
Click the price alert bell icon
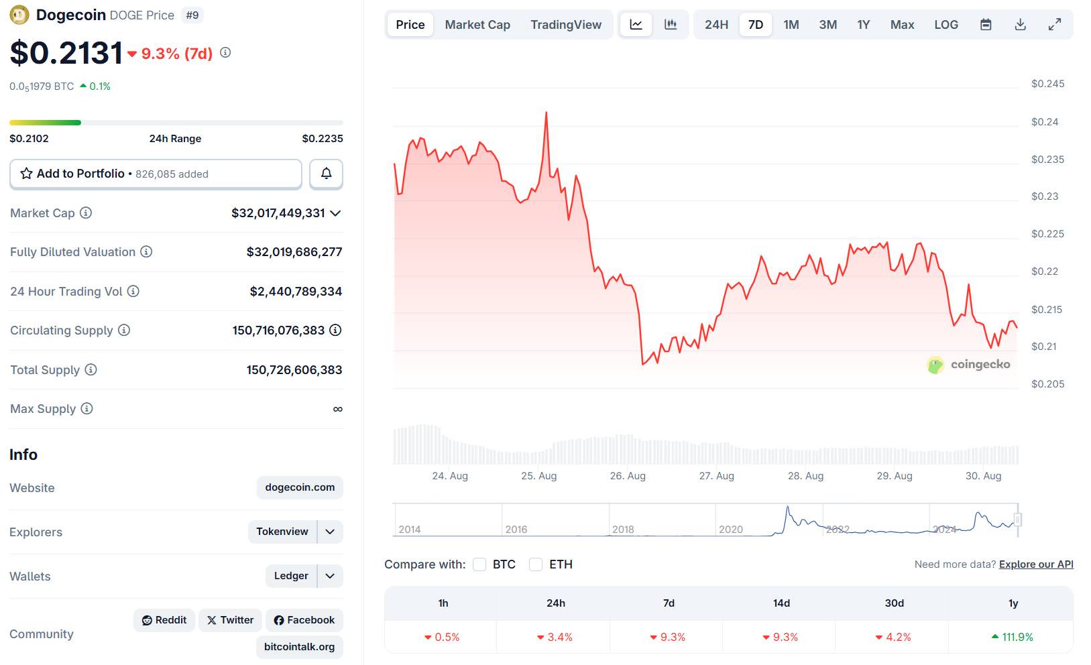[327, 174]
